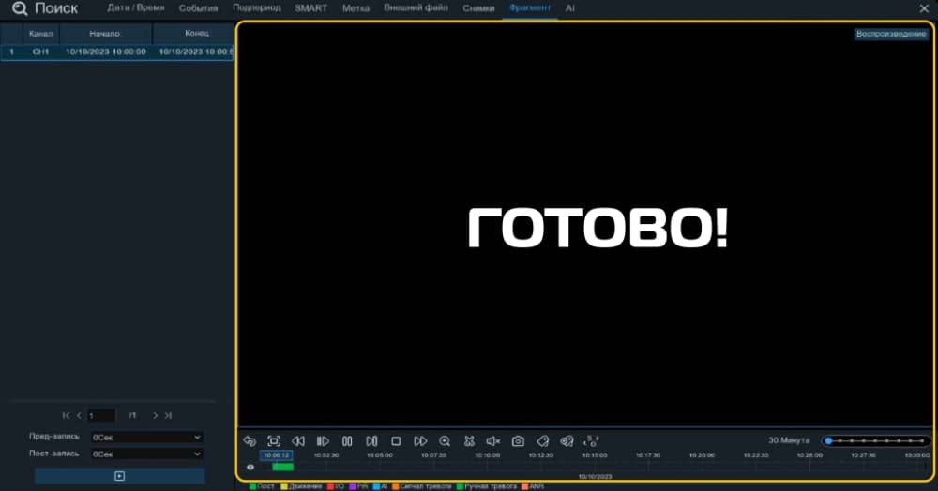Viewport: 938px width, 491px height.
Task: Click the custom tag icon
Action: [567, 440]
